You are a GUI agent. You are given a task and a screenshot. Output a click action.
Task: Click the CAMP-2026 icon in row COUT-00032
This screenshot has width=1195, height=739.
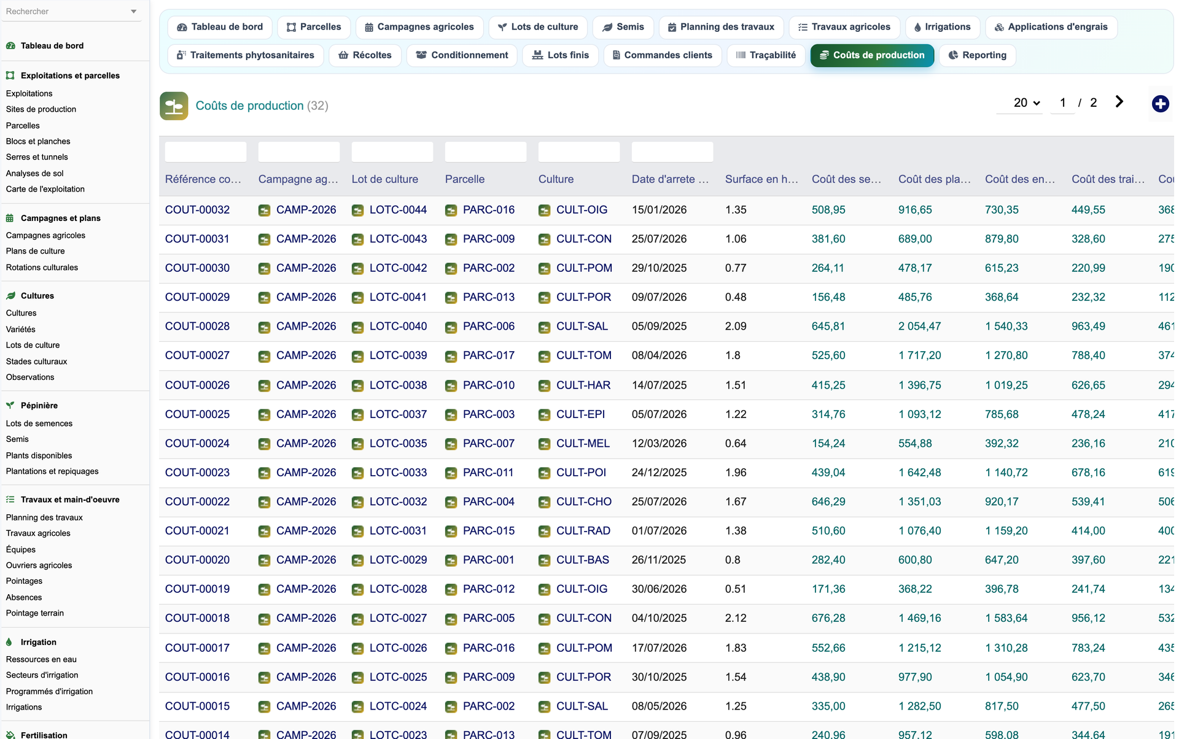[264, 211]
